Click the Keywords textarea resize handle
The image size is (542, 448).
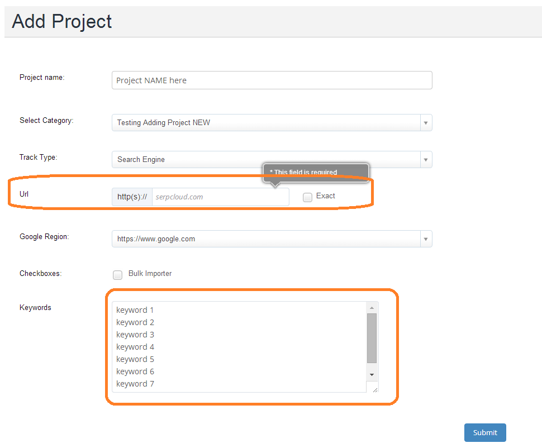[x=374, y=389]
